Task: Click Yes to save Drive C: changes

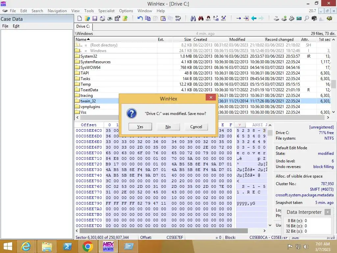Action: point(140,127)
